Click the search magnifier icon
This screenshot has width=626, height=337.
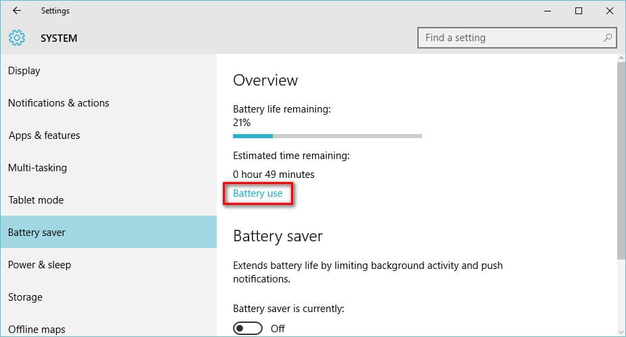pos(608,38)
